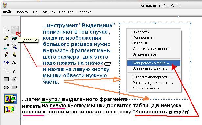Select the Polygon shape tool
Image resolution: width=202 pixels, height=125 pixels.
pyautogui.click(x=14, y=79)
